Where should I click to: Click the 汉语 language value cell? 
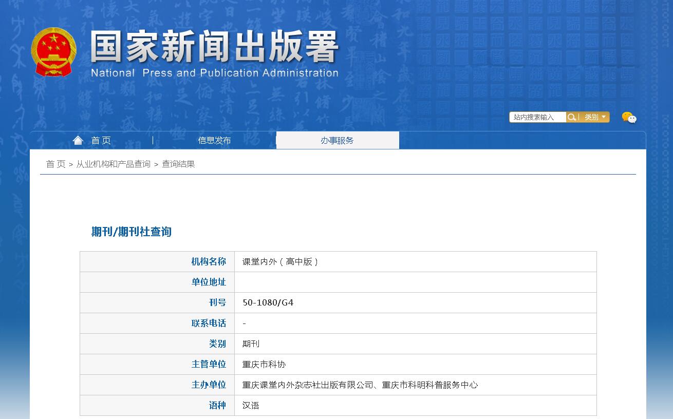click(251, 406)
